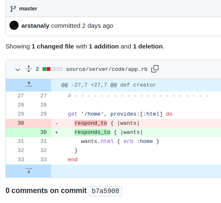Open the arstanaly author profile link
Viewport: 221px width, 203px height.
tap(35, 26)
